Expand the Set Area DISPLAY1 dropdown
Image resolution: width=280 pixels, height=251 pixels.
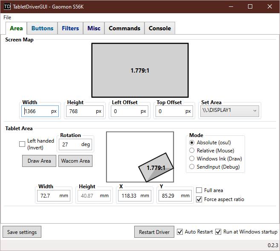[229, 111]
